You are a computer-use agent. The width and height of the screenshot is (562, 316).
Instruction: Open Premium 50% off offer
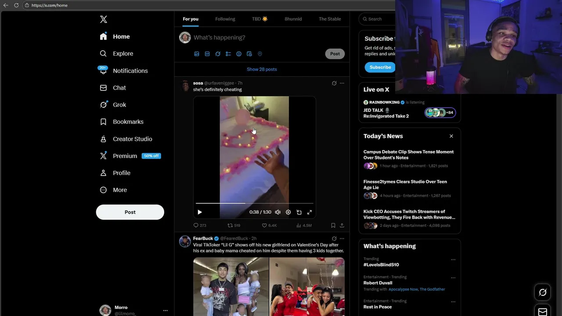click(x=130, y=156)
